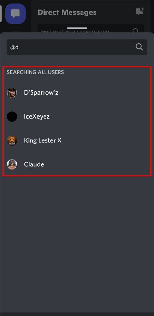Tap the partially visible server pill at left edge
This screenshot has height=316, width=154.
click(1, 14)
